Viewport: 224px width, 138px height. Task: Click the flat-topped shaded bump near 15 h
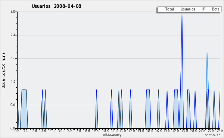148,109
